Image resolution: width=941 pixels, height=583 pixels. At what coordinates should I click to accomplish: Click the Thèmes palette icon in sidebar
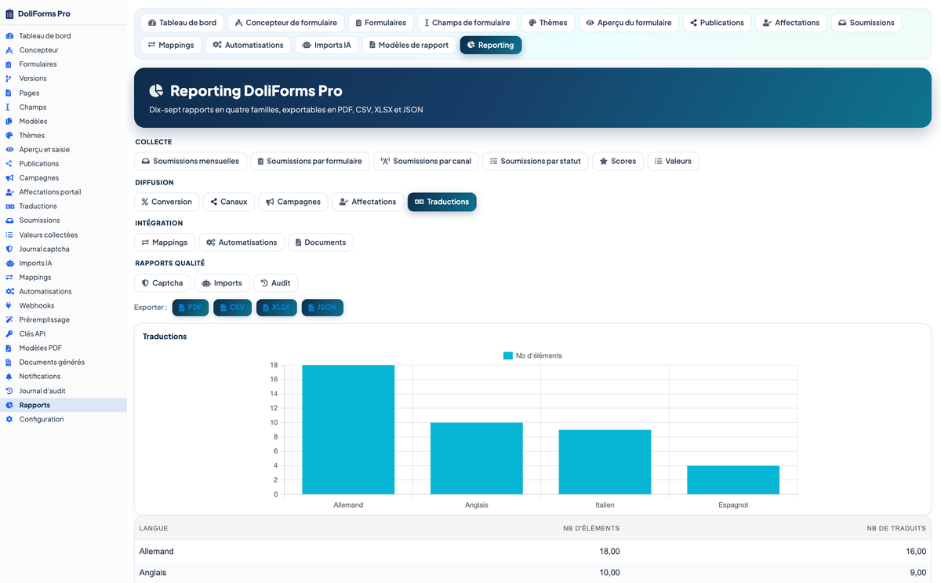9,135
